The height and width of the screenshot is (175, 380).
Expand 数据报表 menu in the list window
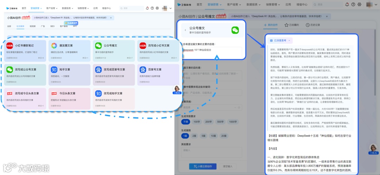(x=68, y=8)
